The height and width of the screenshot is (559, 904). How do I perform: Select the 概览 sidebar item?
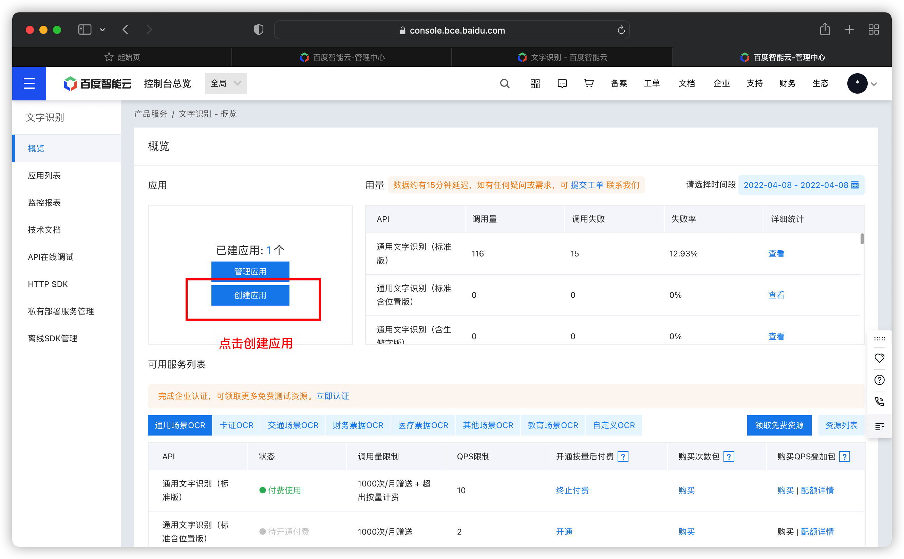pos(67,148)
